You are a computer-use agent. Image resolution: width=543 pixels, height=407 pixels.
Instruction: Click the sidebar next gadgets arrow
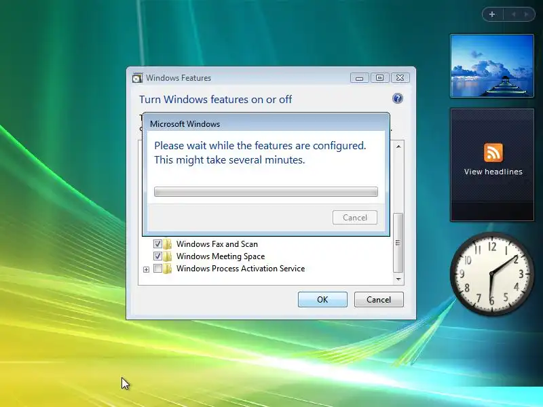(527, 14)
